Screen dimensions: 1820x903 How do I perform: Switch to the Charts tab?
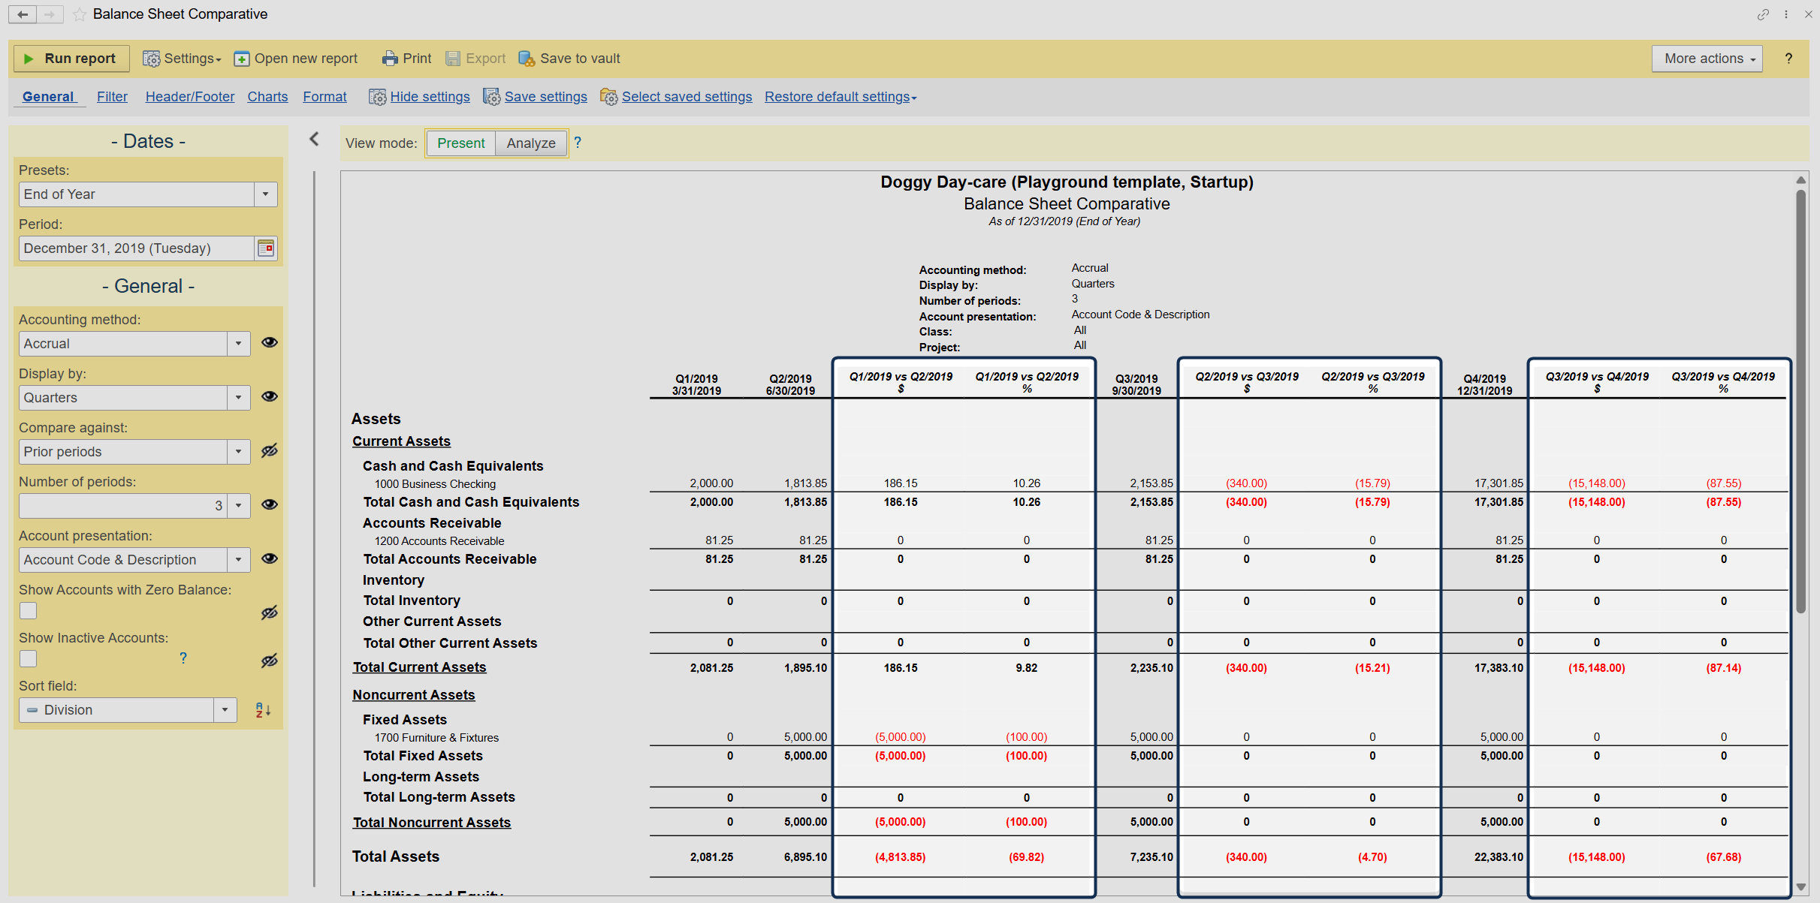click(267, 97)
